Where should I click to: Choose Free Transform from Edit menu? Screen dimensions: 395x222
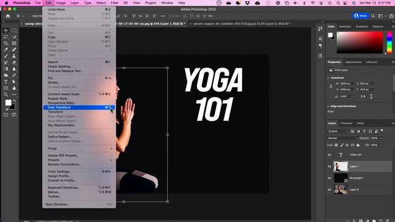(x=79, y=107)
